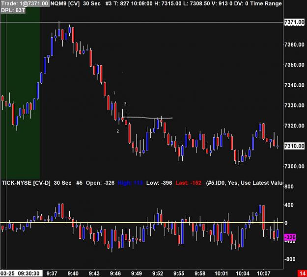Click the -800 label on the TICK axis
Screen dimensions: 307x277
290,259
